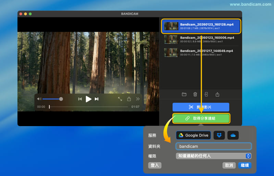
Task: Skip to the previous video
Action: pyautogui.click(x=80, y=99)
